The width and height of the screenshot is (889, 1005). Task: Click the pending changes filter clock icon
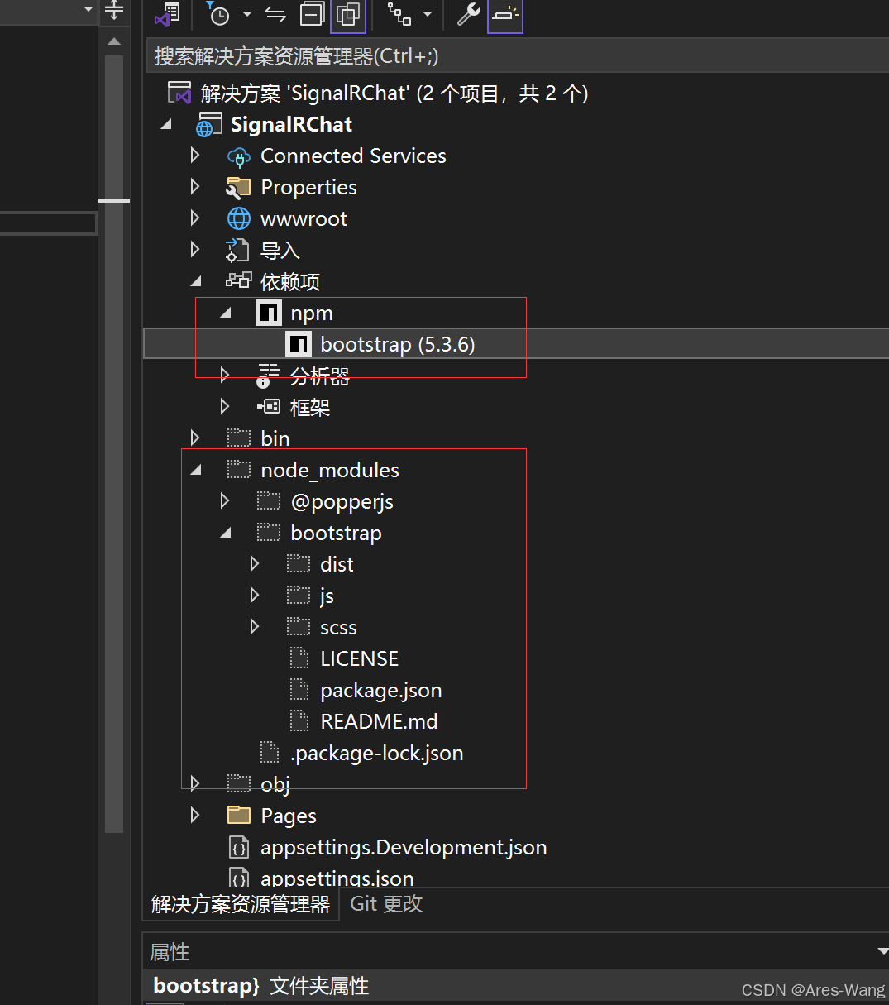(218, 14)
